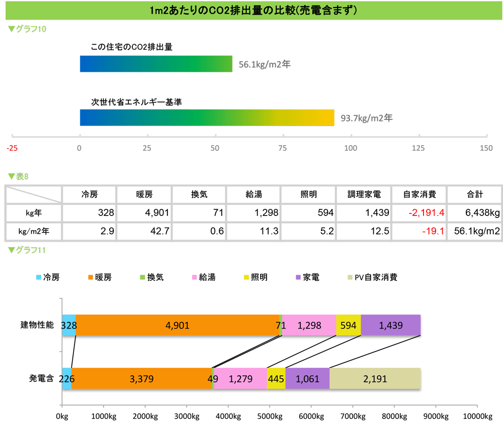This screenshot has width=503, height=443.
Task: Click the cyan 冷房 legend swatch
Action: click(39, 277)
